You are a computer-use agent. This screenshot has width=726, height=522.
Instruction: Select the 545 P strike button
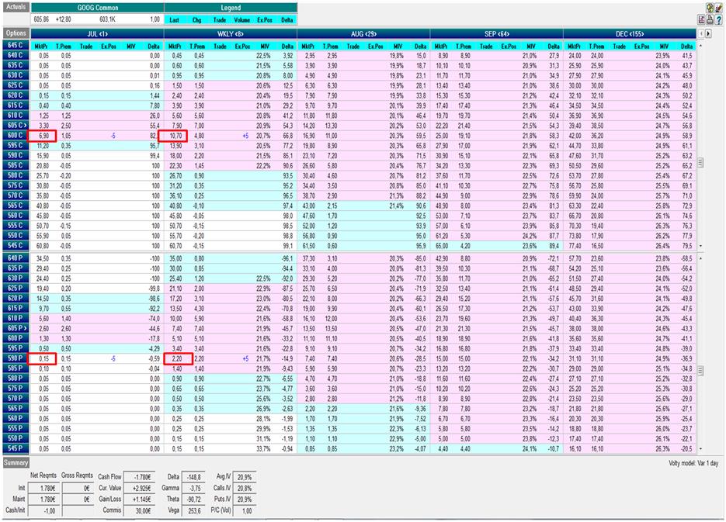[16, 448]
